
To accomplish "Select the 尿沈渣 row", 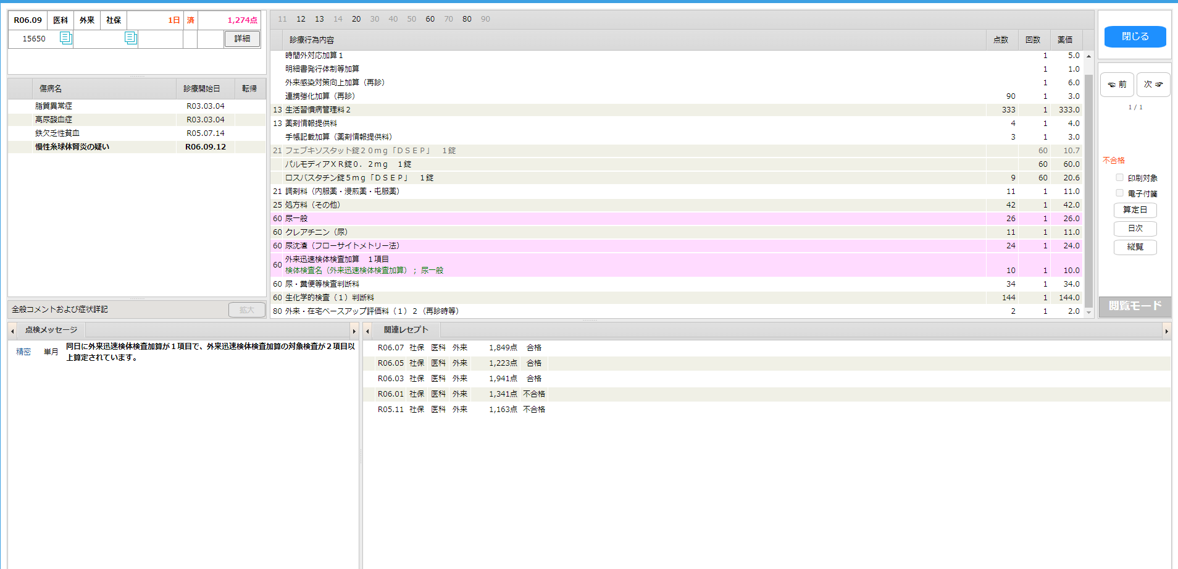I will 677,246.
